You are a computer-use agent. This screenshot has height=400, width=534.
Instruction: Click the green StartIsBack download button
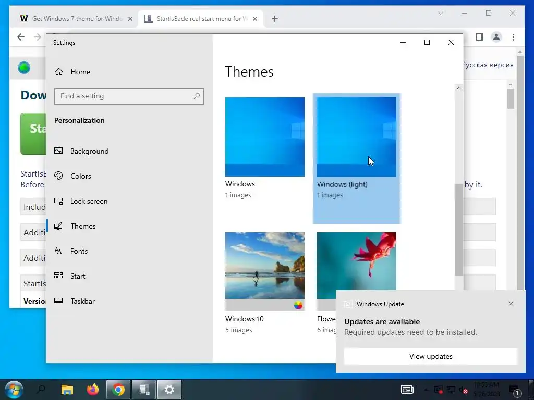click(33, 133)
